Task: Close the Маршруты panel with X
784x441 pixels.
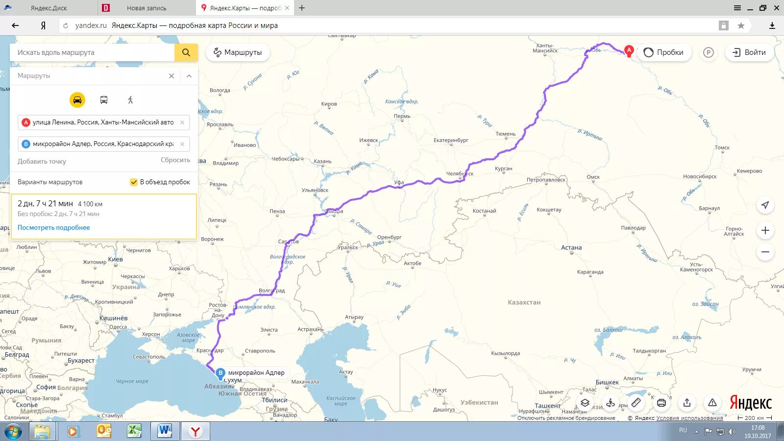Action: point(171,76)
